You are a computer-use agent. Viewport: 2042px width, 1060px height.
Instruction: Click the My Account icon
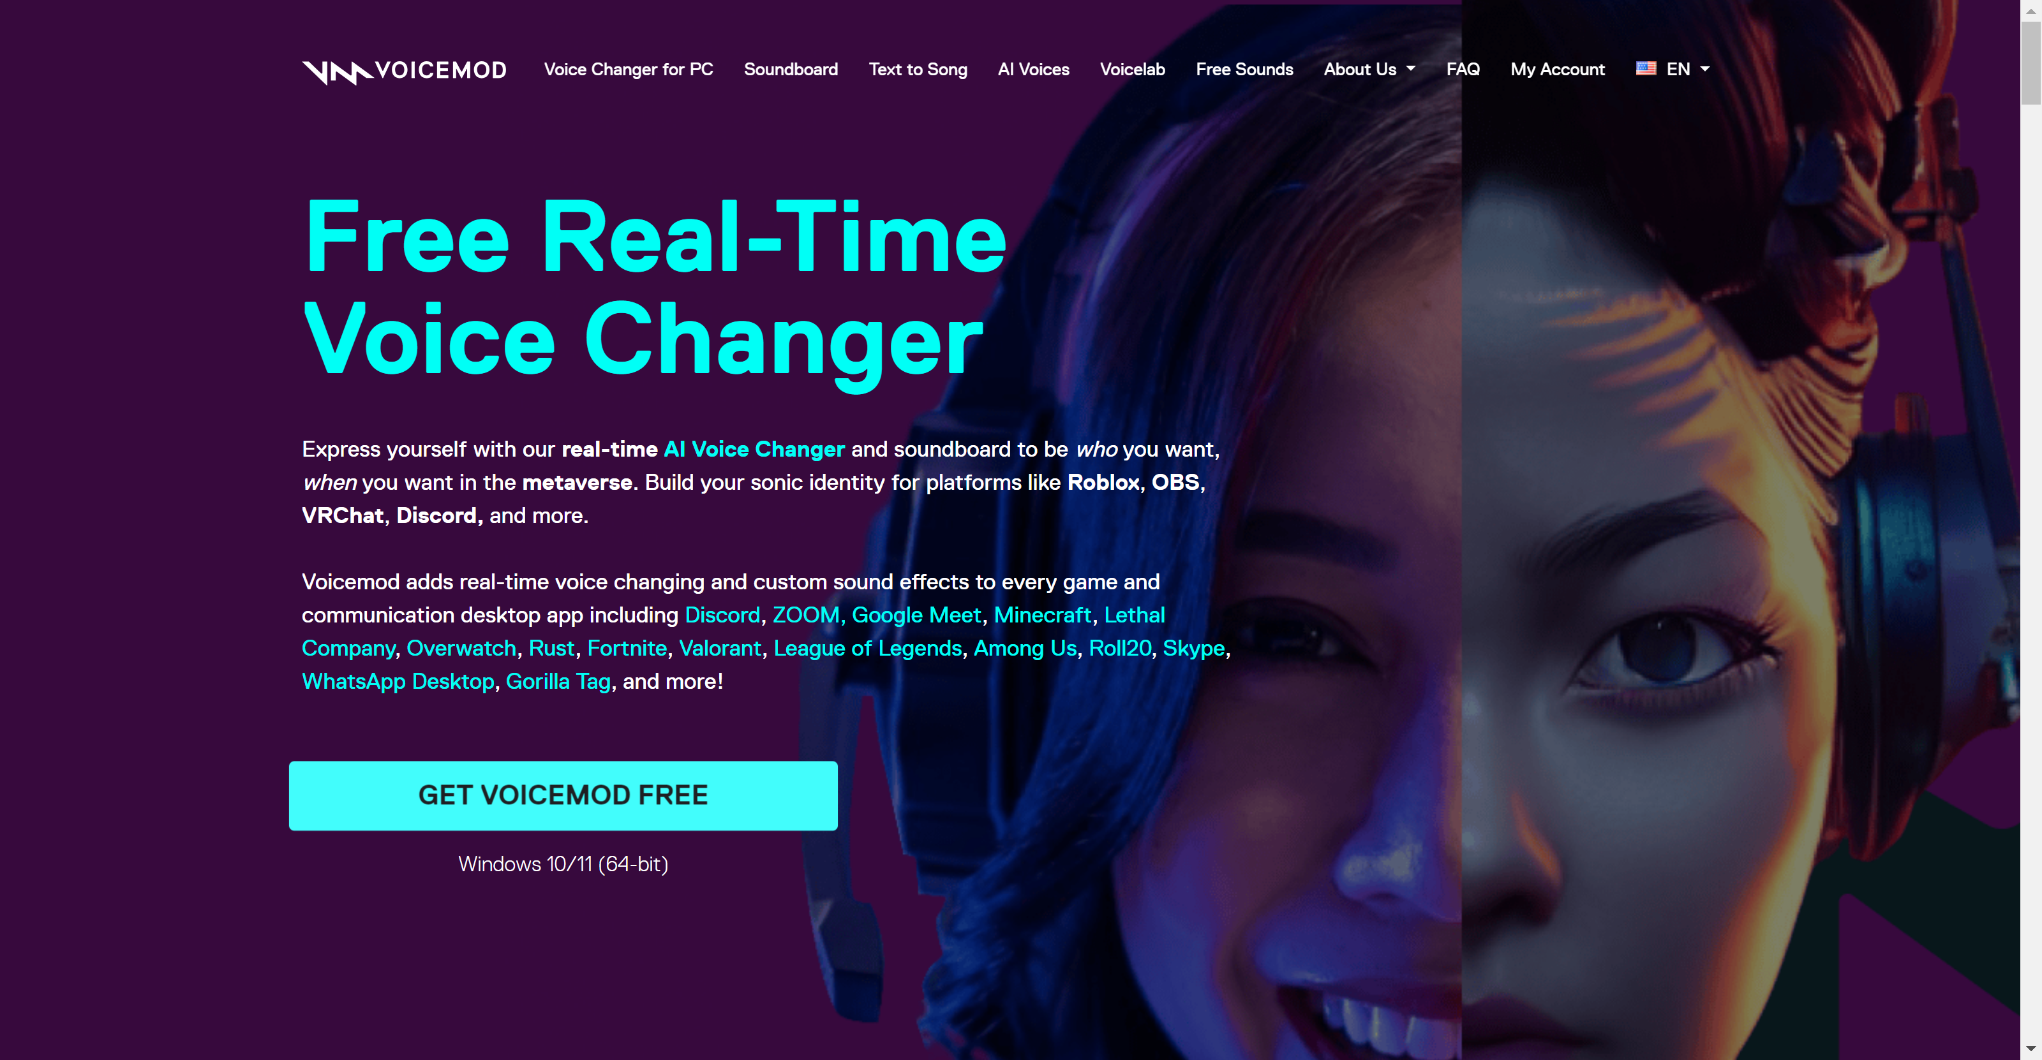tap(1557, 69)
